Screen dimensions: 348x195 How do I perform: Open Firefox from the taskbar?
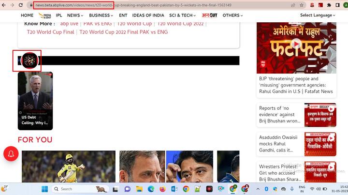click(x=162, y=189)
